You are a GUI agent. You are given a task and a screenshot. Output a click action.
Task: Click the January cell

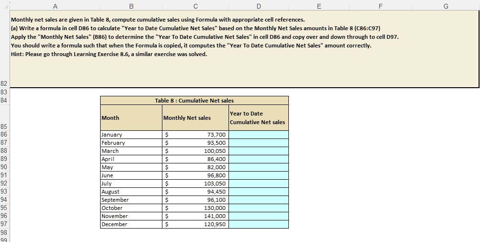131,135
